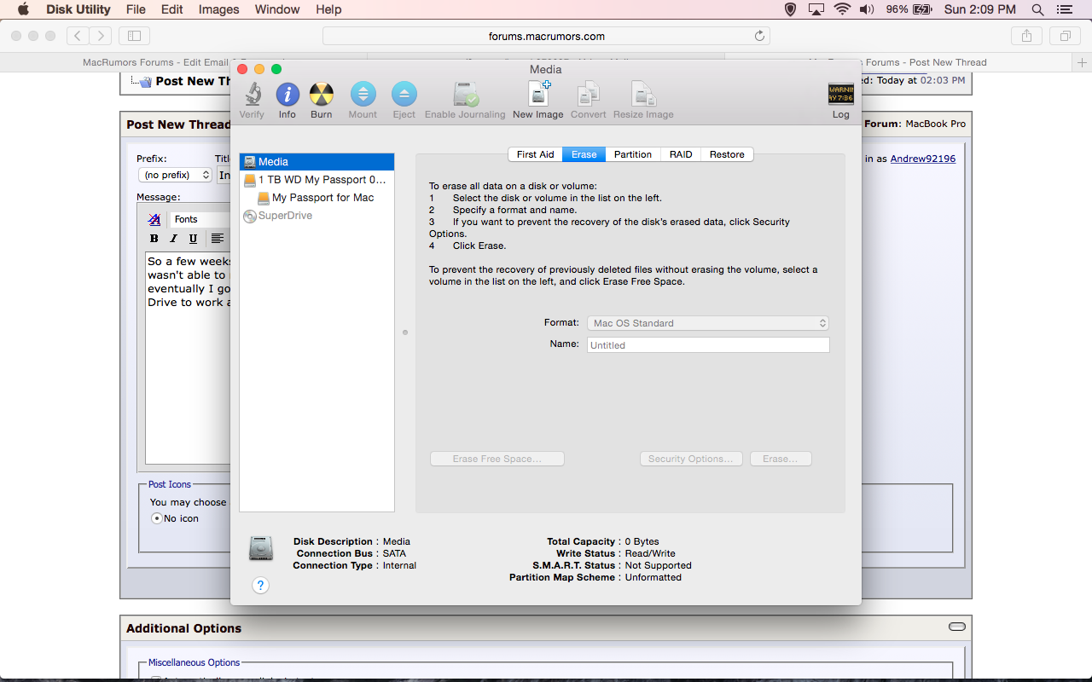Click the Wi-Fi status icon
1092x682 pixels.
point(842,9)
